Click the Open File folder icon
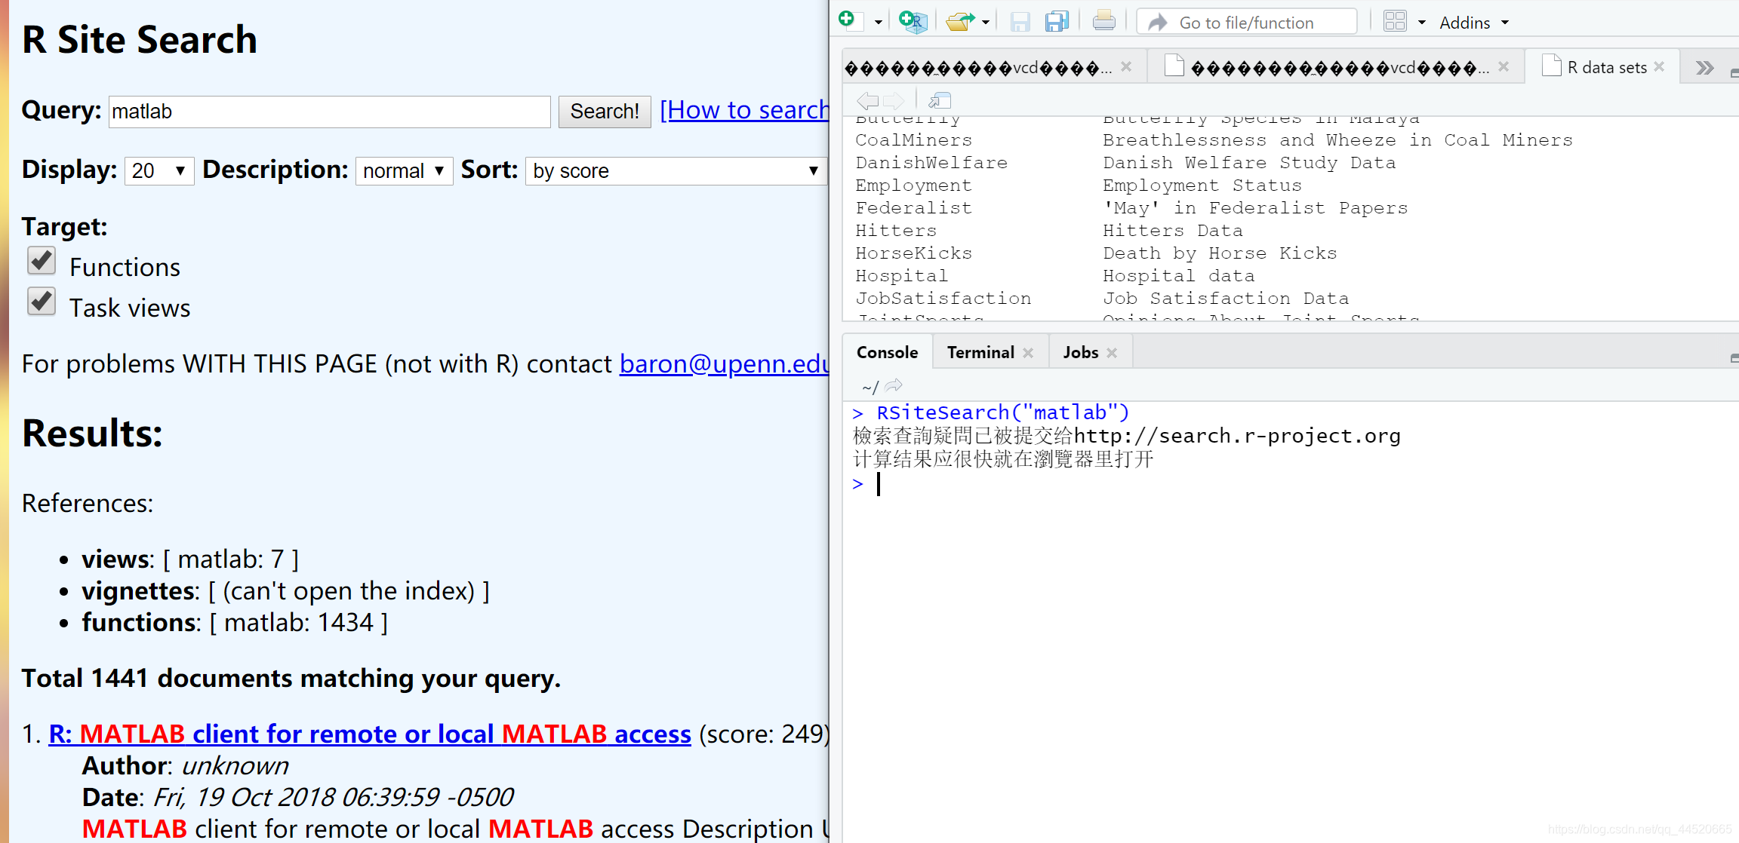The width and height of the screenshot is (1739, 843). [960, 21]
